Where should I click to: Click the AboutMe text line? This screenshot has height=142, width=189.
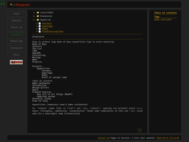(x=36, y=53)
